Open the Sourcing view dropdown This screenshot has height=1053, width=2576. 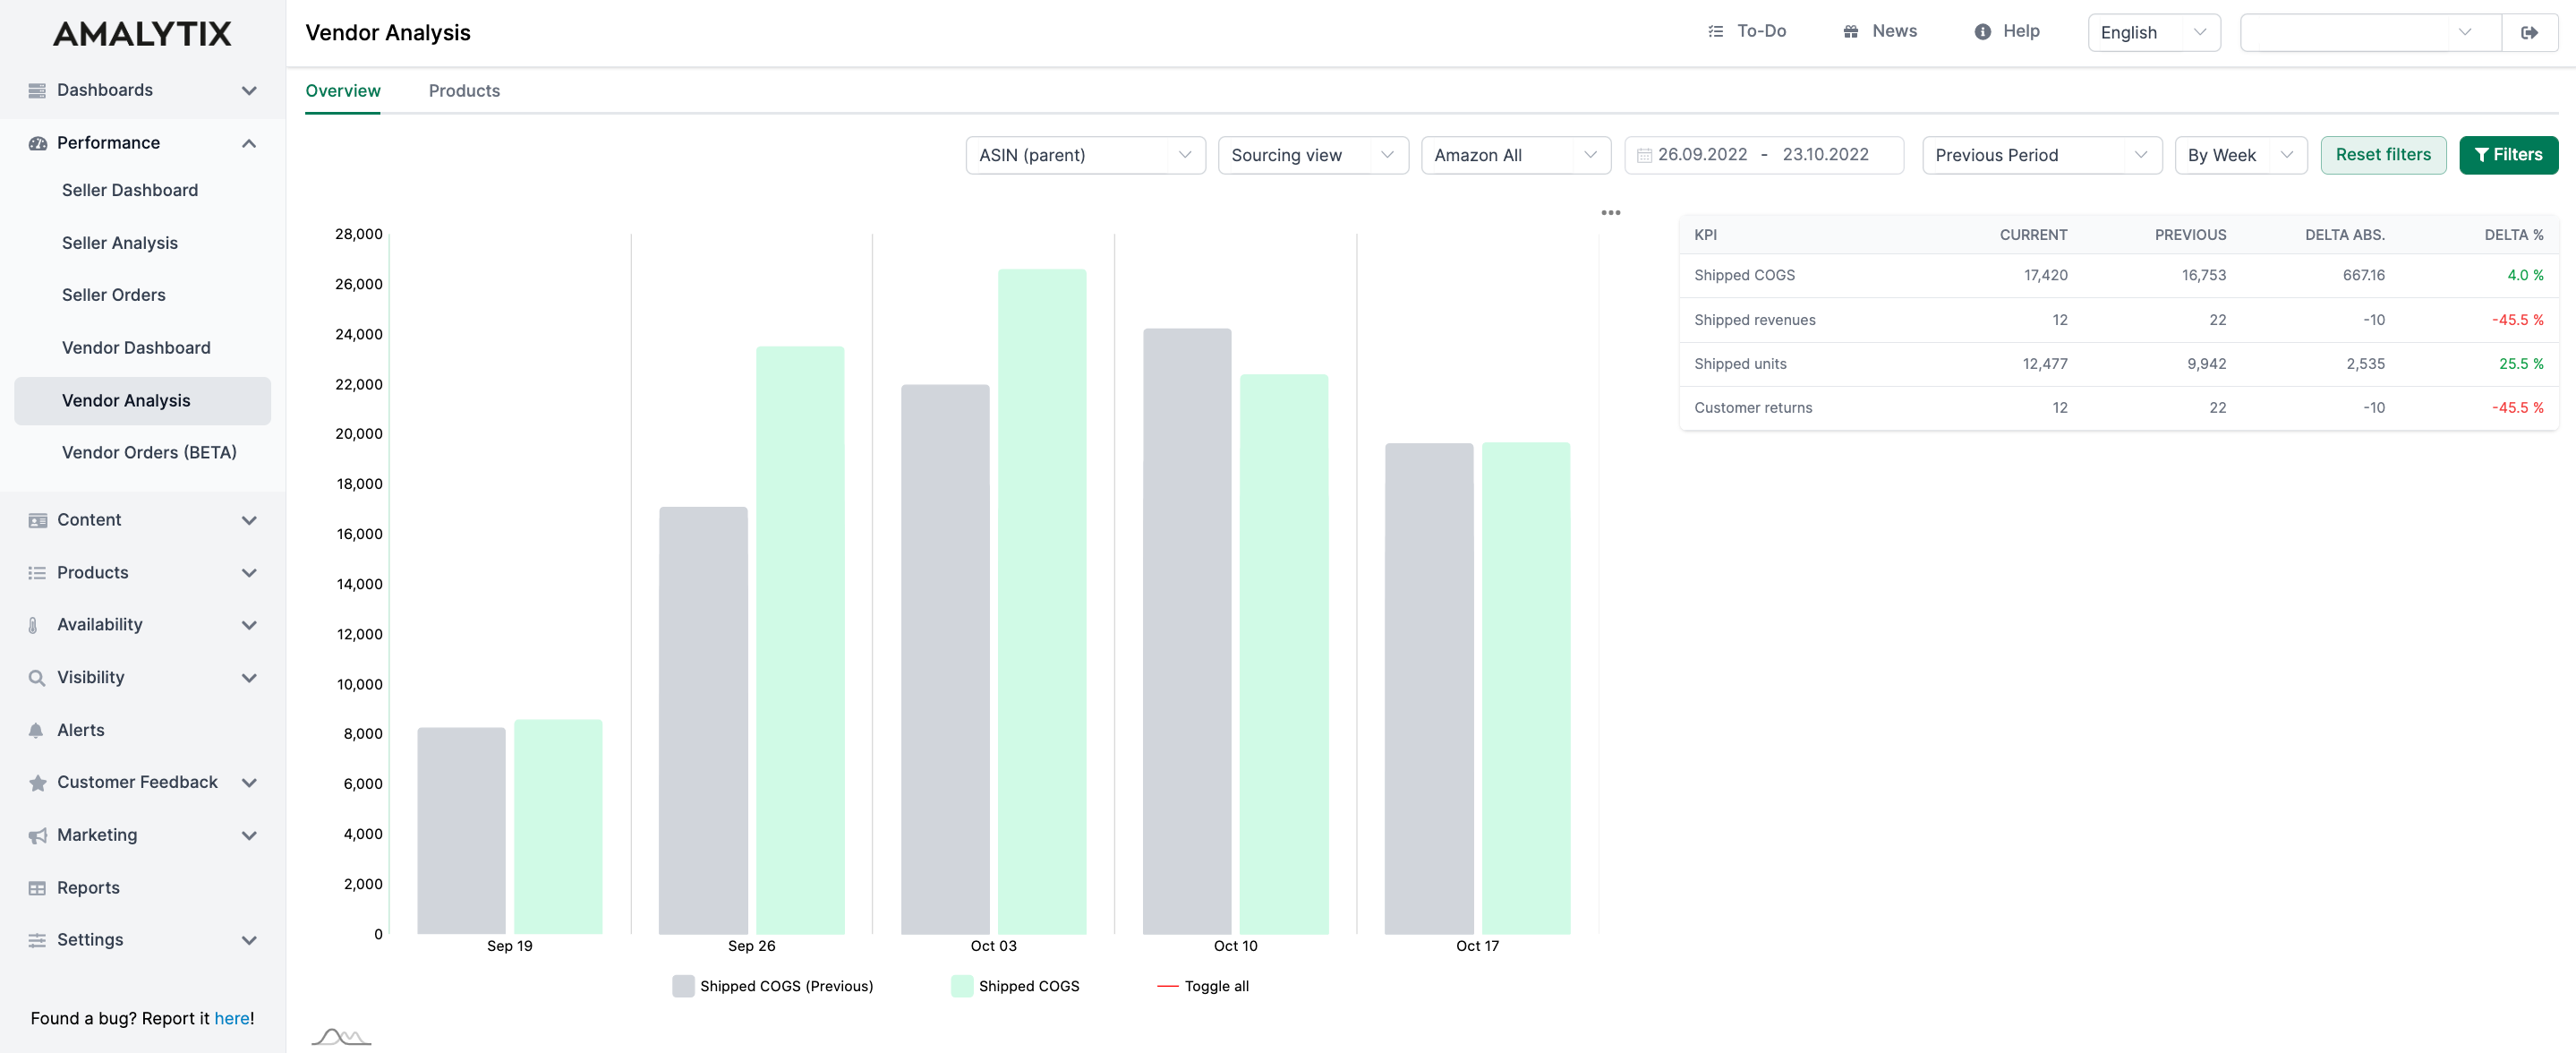point(1312,155)
